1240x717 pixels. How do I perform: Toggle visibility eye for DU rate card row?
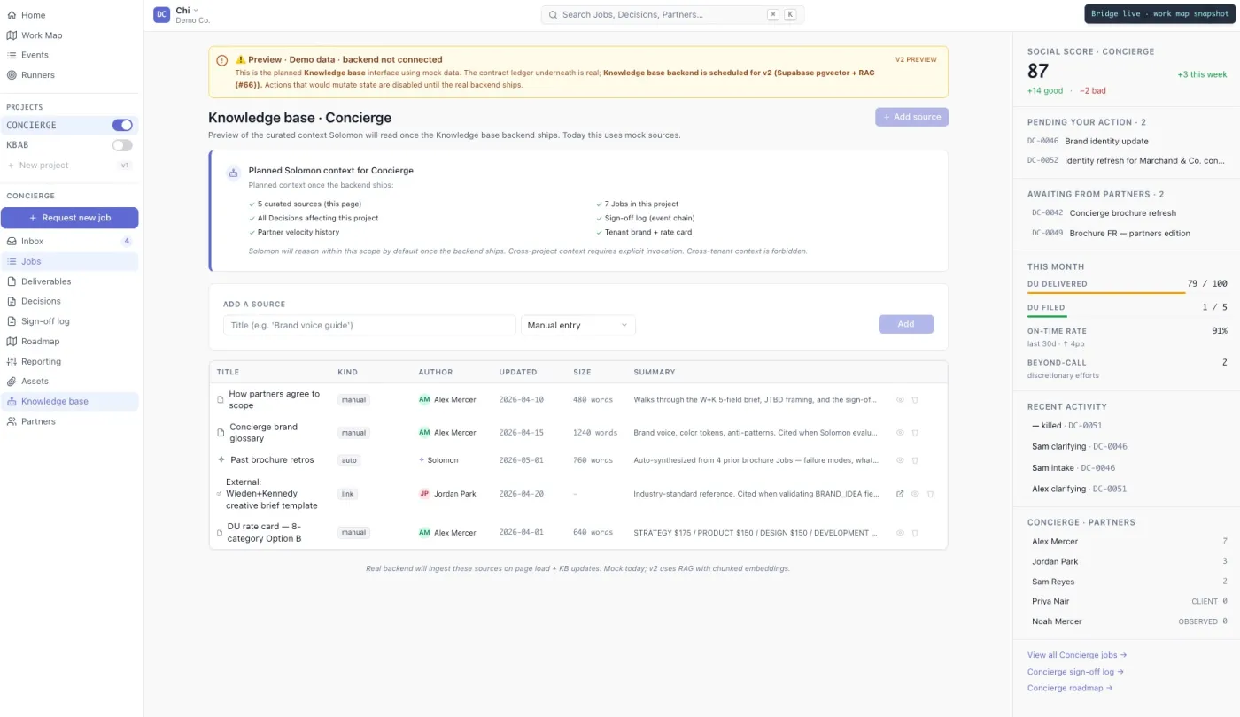tap(900, 533)
